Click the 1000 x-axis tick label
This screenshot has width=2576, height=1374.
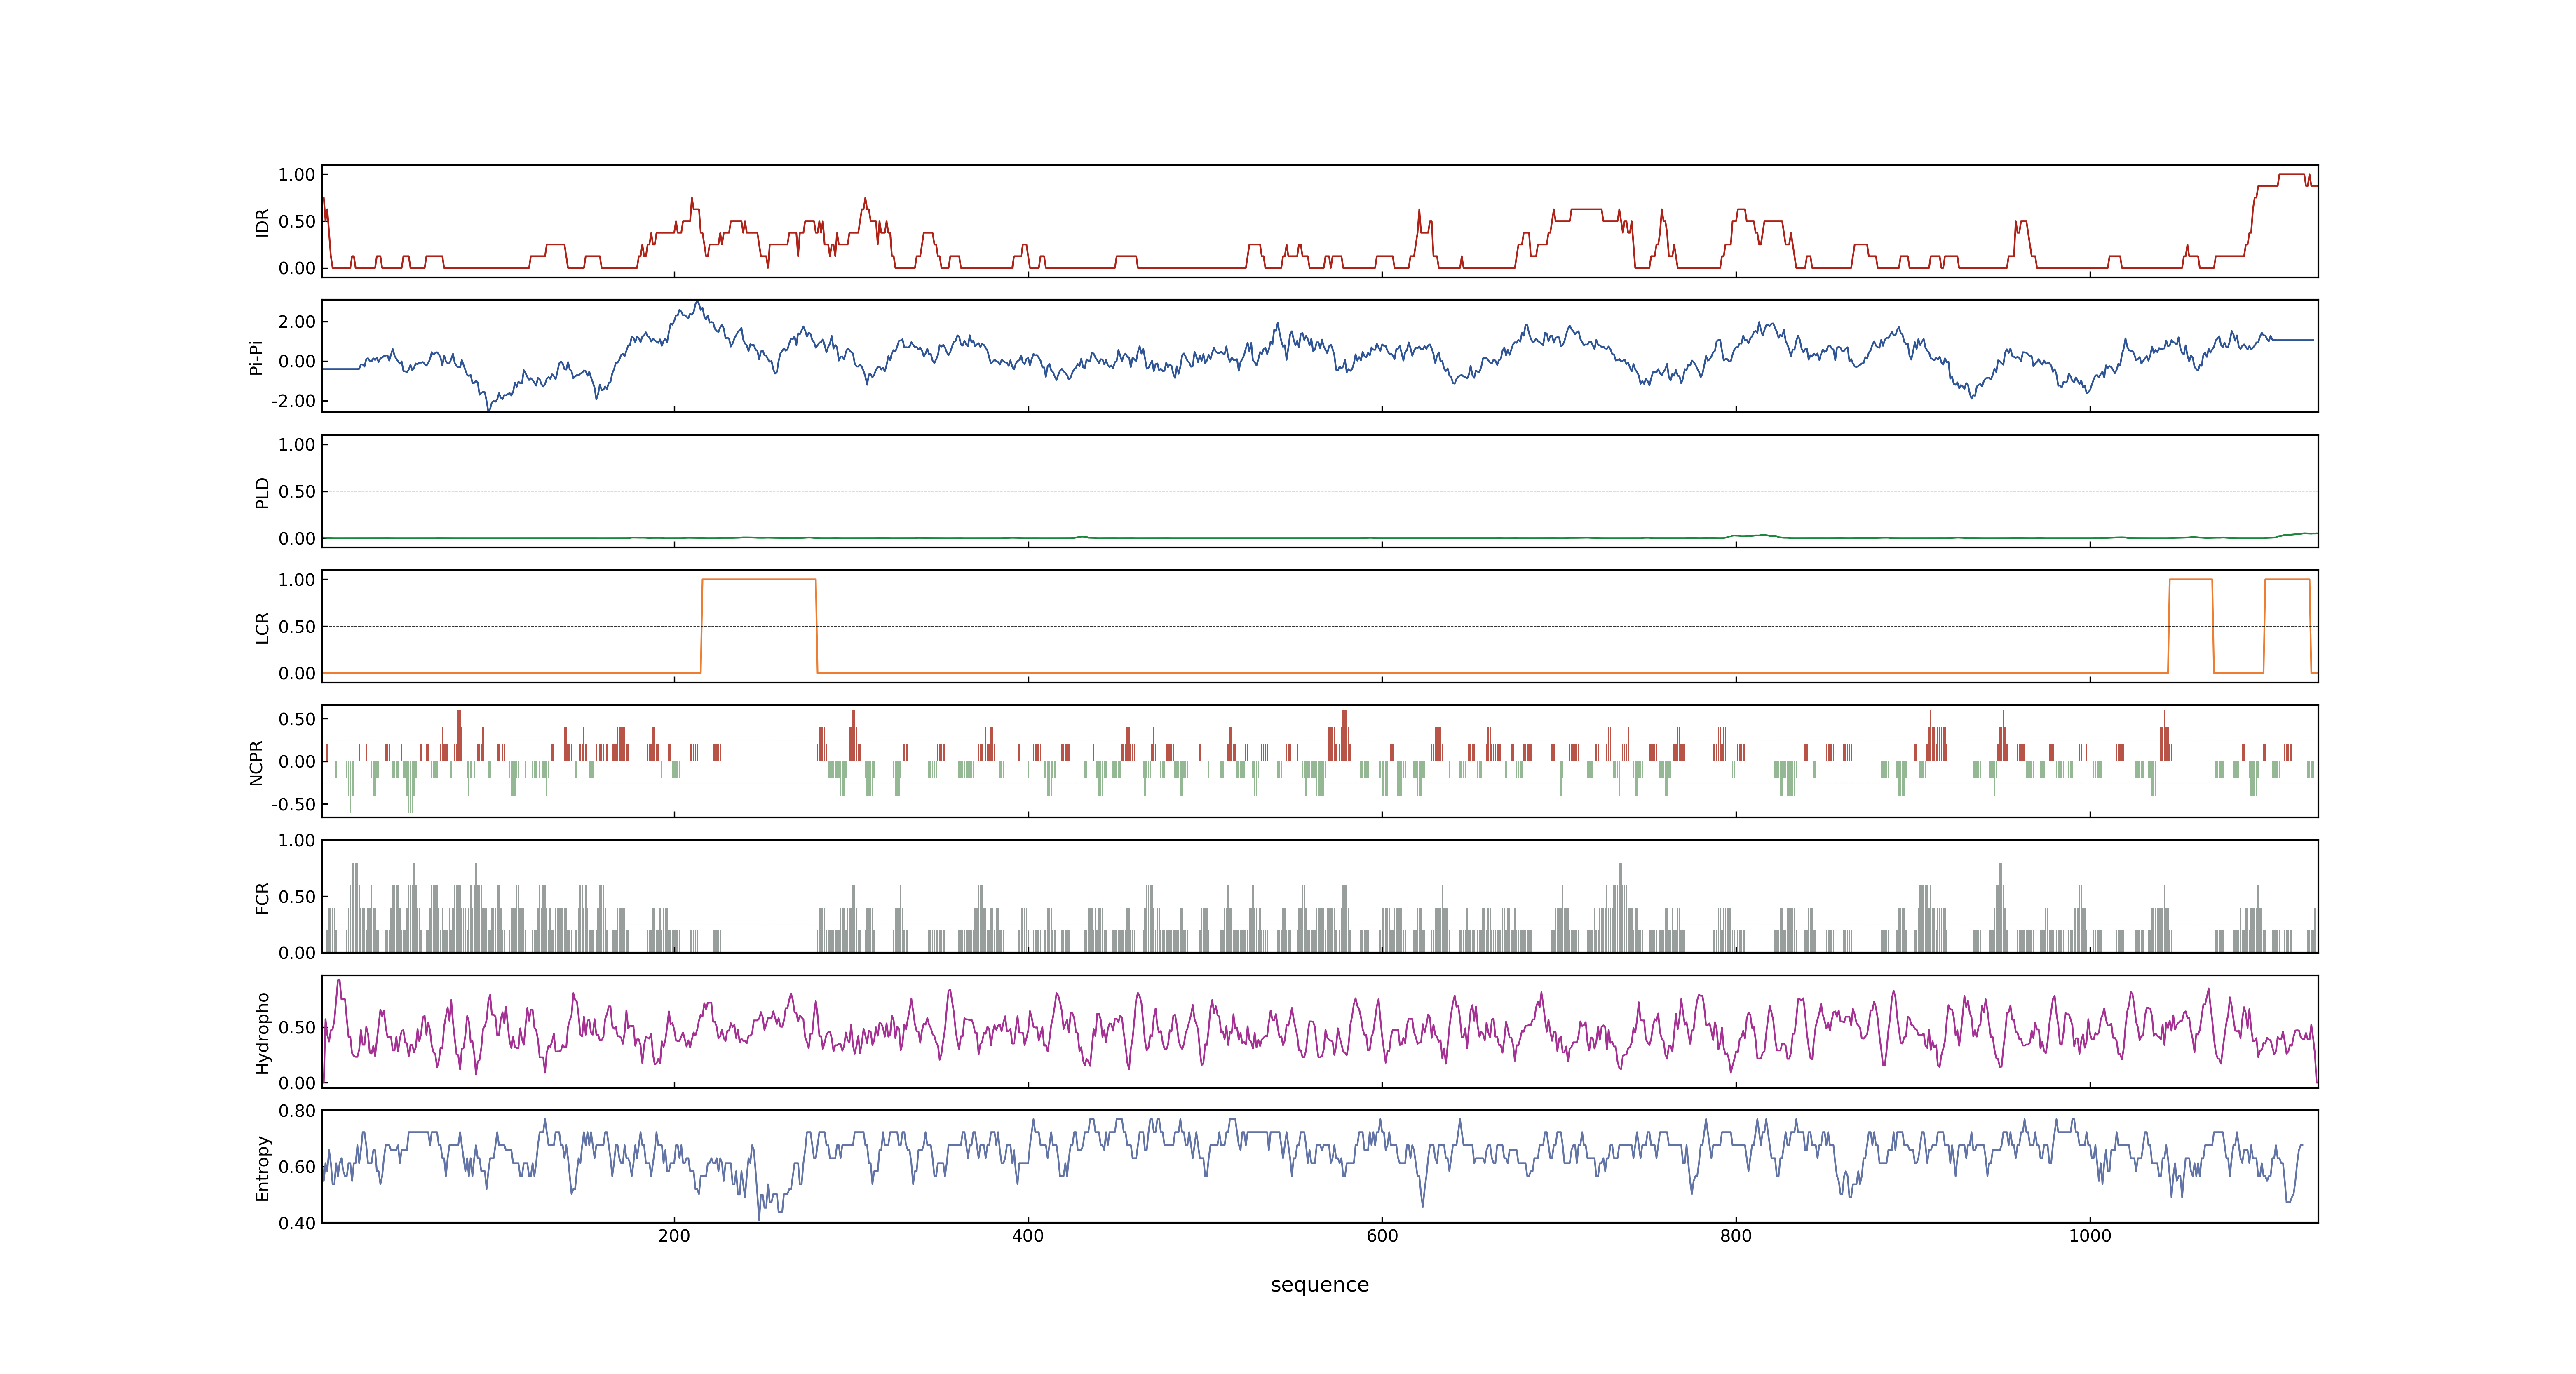[2090, 1236]
